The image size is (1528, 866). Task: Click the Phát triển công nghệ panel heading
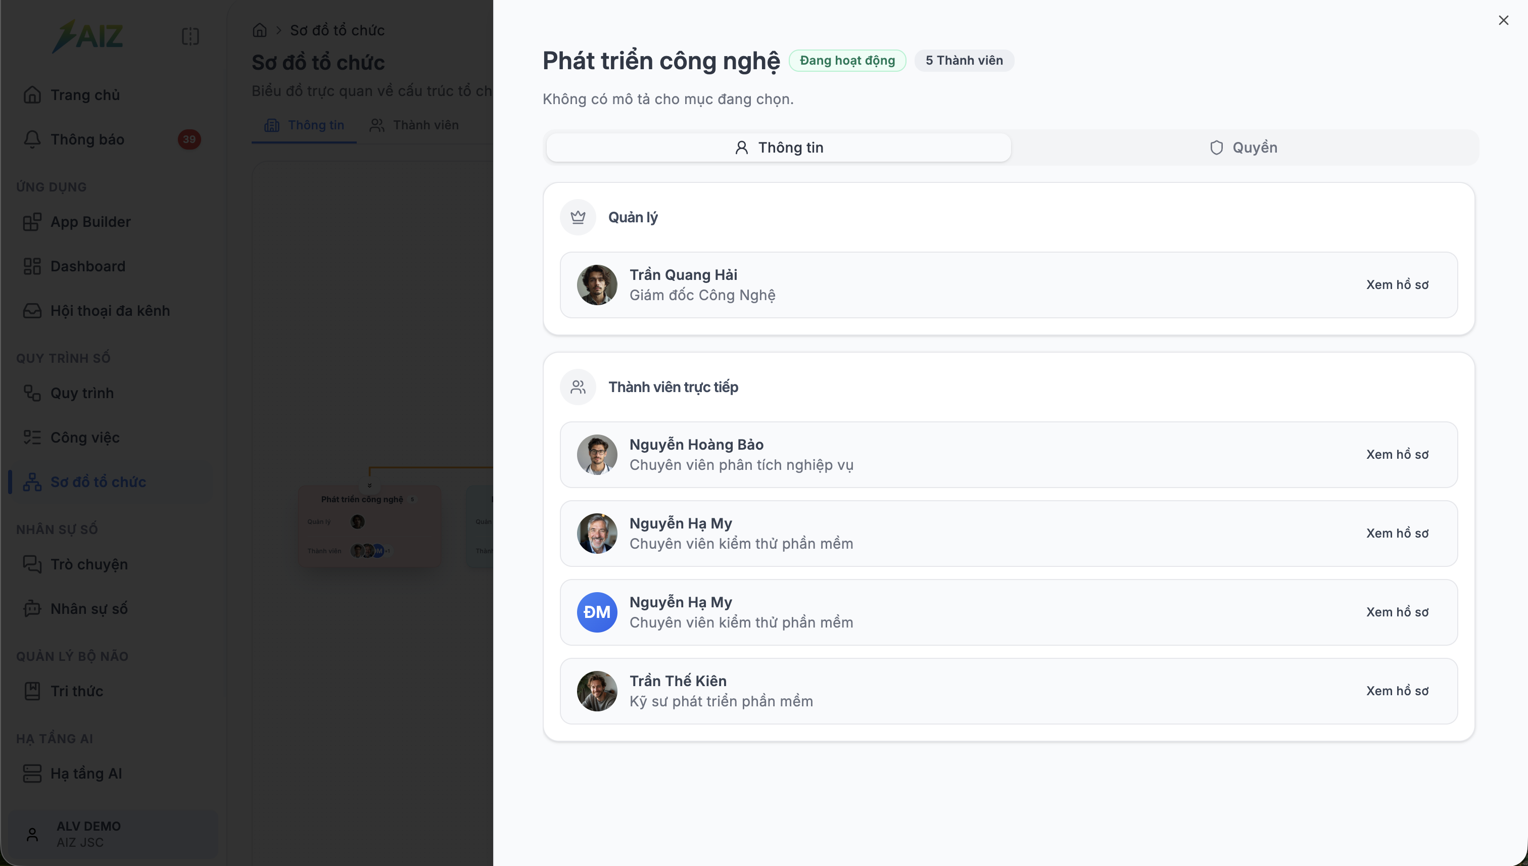click(661, 61)
